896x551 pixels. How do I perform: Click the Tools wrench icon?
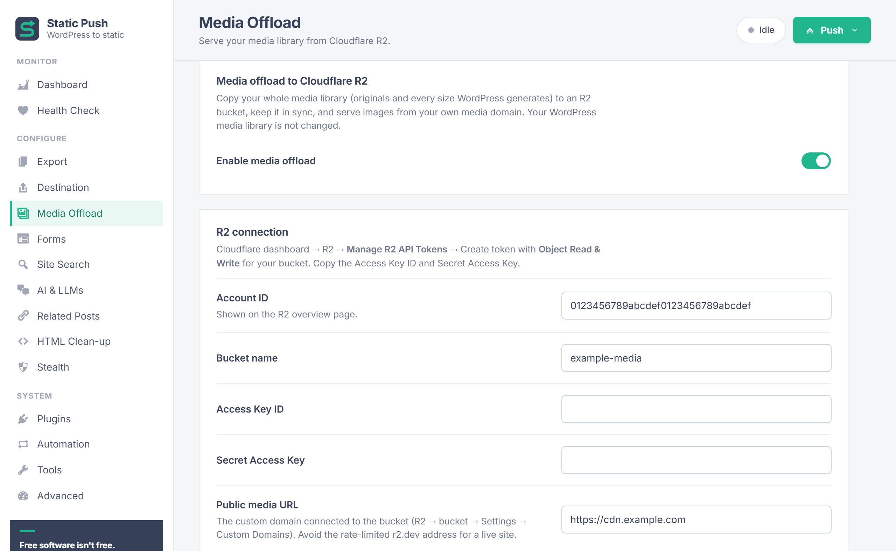[x=23, y=470]
